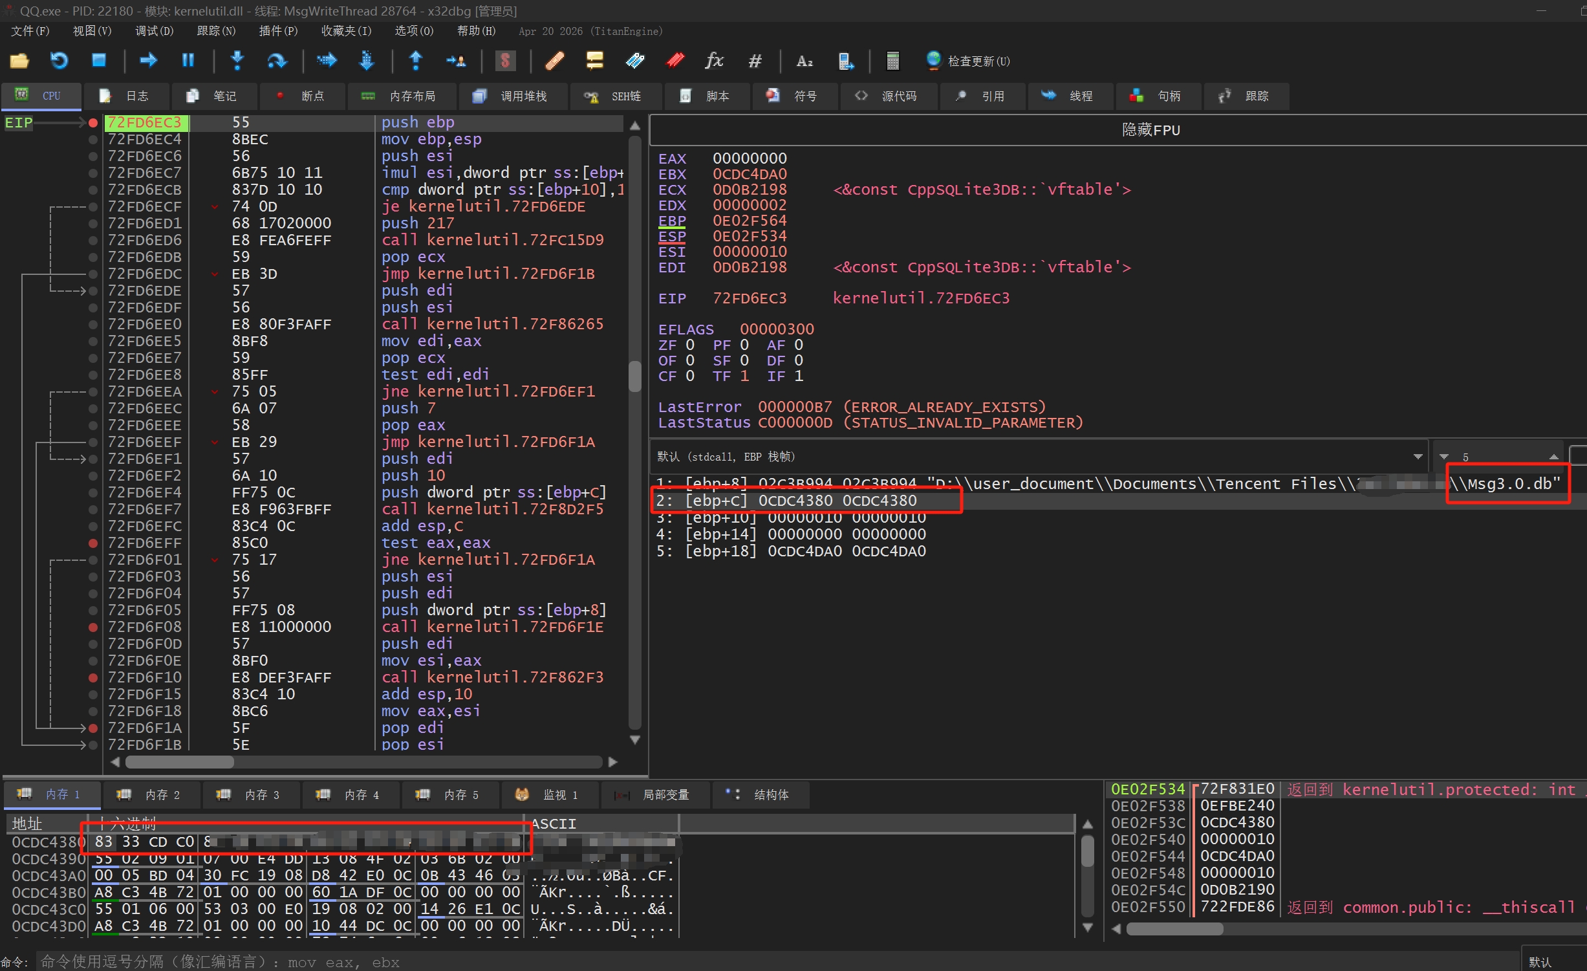
Task: Increase the argument count stepper
Action: 1553,457
